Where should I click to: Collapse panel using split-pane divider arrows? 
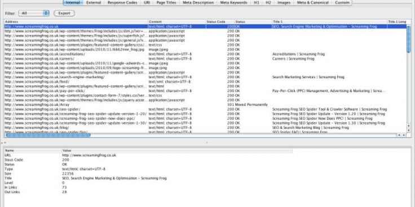[x=3, y=142]
